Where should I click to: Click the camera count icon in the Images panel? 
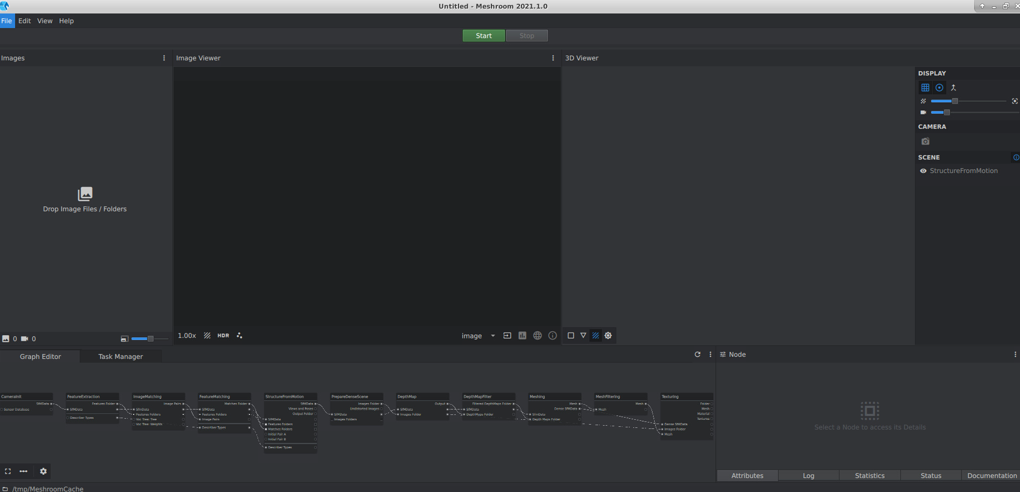click(x=24, y=339)
